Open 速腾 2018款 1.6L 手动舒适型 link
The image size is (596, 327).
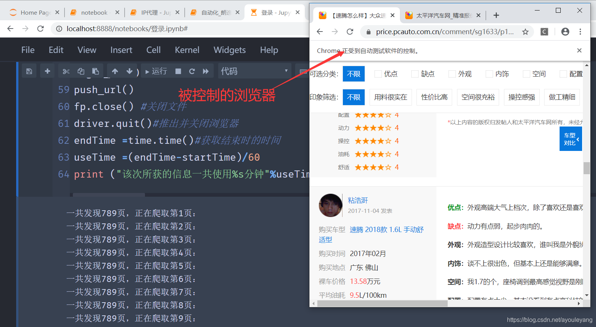pos(371,234)
